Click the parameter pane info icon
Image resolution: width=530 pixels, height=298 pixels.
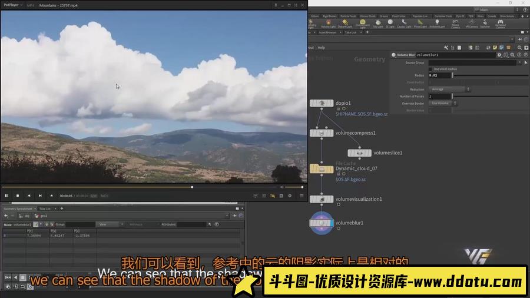[519, 55]
